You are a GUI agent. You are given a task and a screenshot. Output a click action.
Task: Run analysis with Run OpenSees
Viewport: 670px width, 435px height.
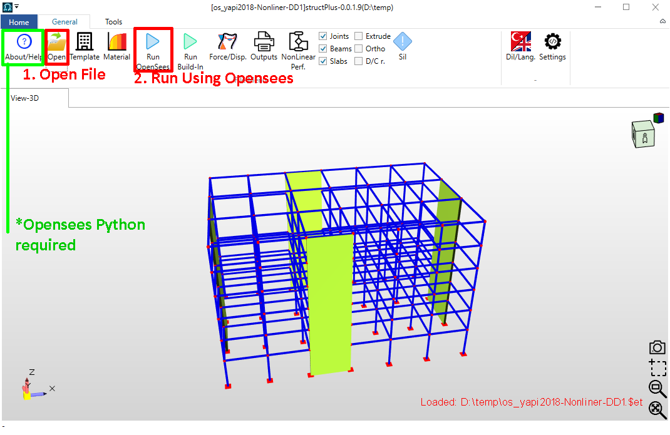(153, 51)
